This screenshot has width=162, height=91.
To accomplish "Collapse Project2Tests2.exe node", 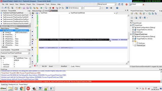I will [131, 34].
